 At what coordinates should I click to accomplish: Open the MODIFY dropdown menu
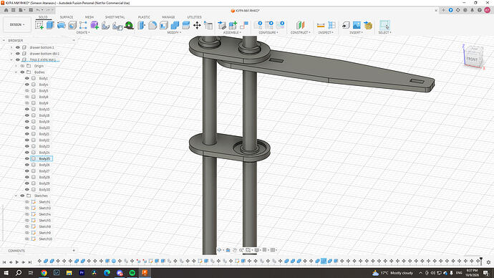(x=174, y=32)
